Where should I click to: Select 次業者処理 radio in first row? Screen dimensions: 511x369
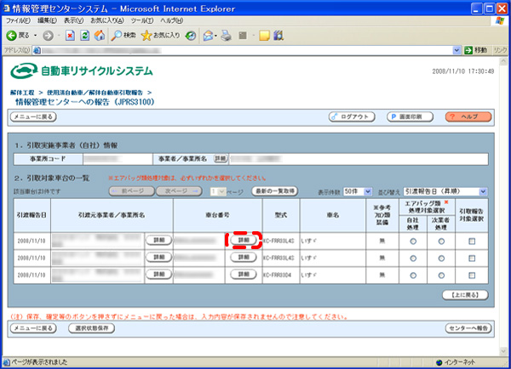(x=441, y=241)
